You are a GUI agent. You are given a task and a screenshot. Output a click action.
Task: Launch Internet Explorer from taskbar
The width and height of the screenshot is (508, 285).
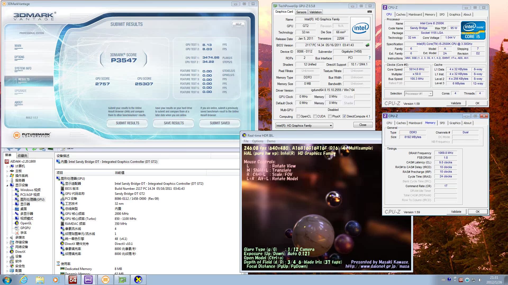pos(24,280)
